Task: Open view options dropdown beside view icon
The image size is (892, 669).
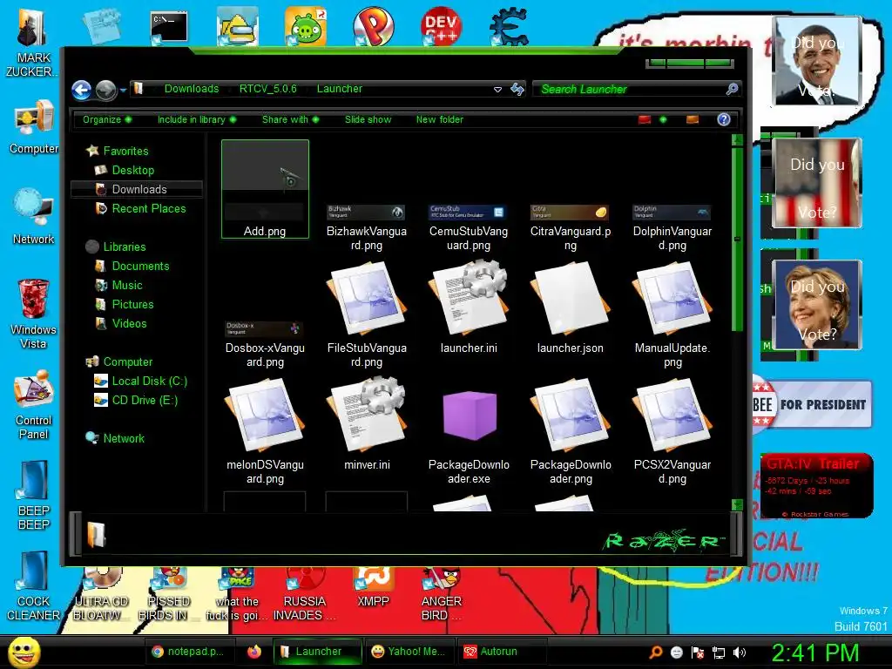Action: tap(663, 119)
